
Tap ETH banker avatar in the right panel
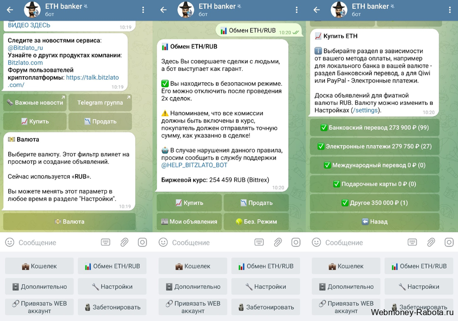pos(339,10)
